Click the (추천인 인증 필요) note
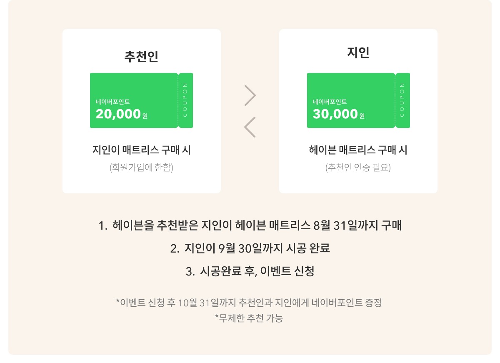Viewport: 500px width, 363px height. tap(358, 168)
